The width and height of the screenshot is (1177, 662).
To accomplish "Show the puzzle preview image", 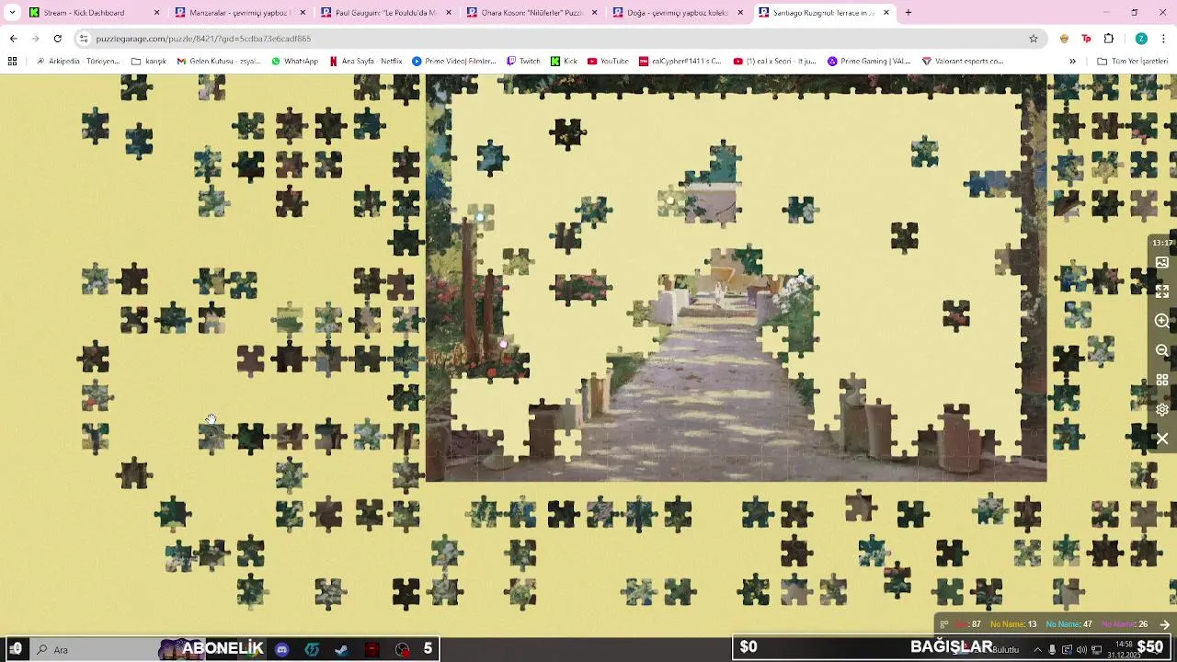I will click(x=1162, y=263).
